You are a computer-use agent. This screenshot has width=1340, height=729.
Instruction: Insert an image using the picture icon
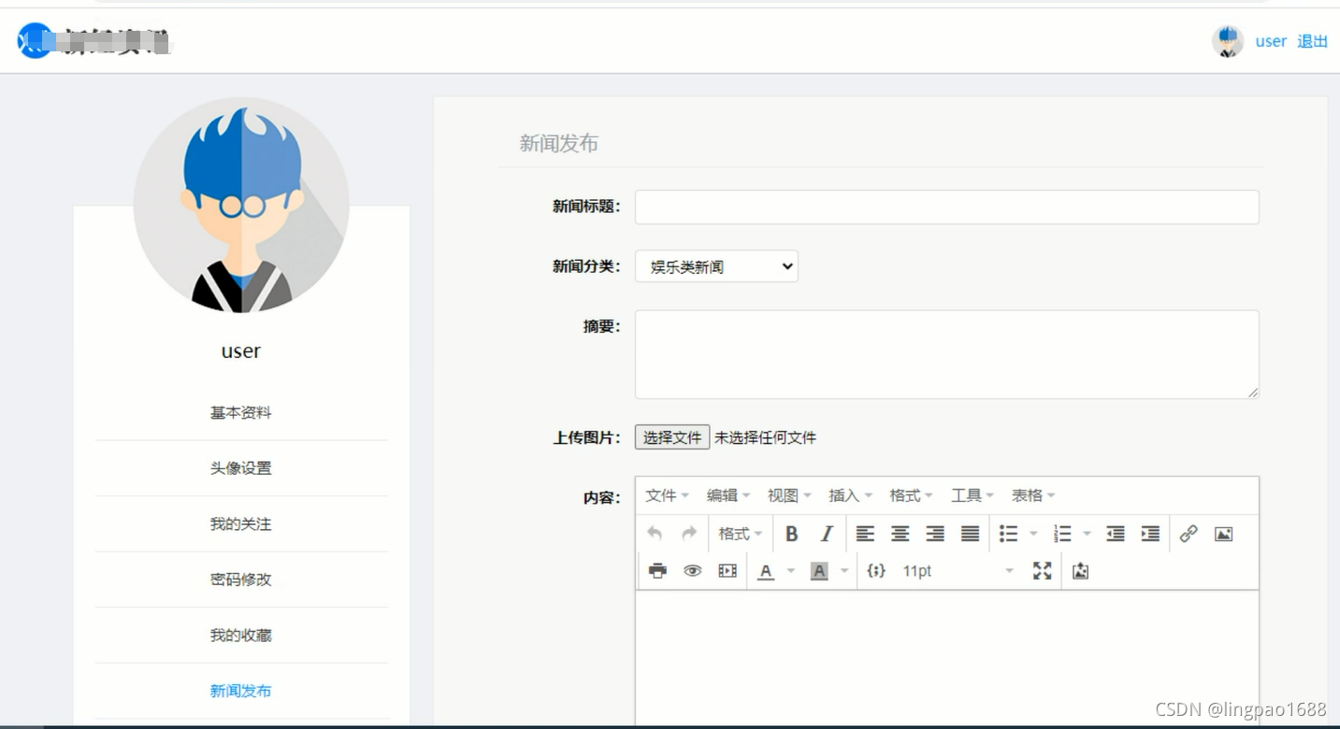point(1223,534)
